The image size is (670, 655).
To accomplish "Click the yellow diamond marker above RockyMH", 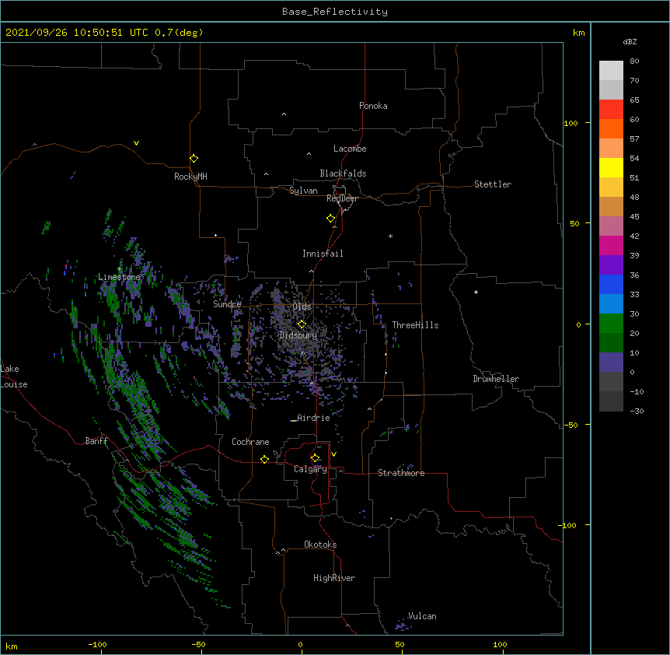I will click(194, 159).
